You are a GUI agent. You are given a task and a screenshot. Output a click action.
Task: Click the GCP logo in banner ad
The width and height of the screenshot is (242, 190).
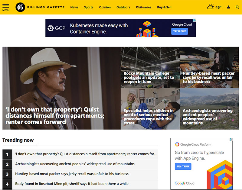(56, 28)
